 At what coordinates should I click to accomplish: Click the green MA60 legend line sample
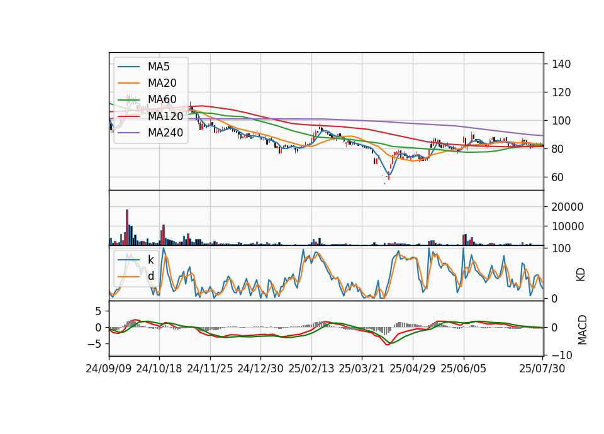tap(128, 100)
